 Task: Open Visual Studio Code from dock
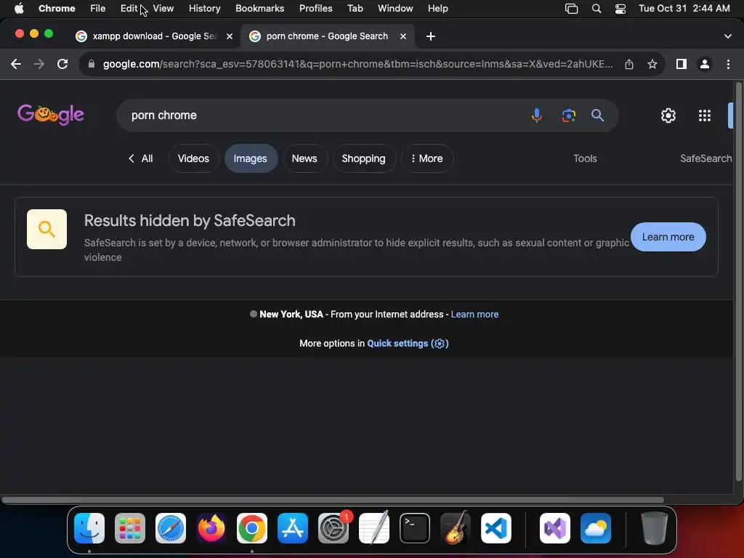(496, 528)
